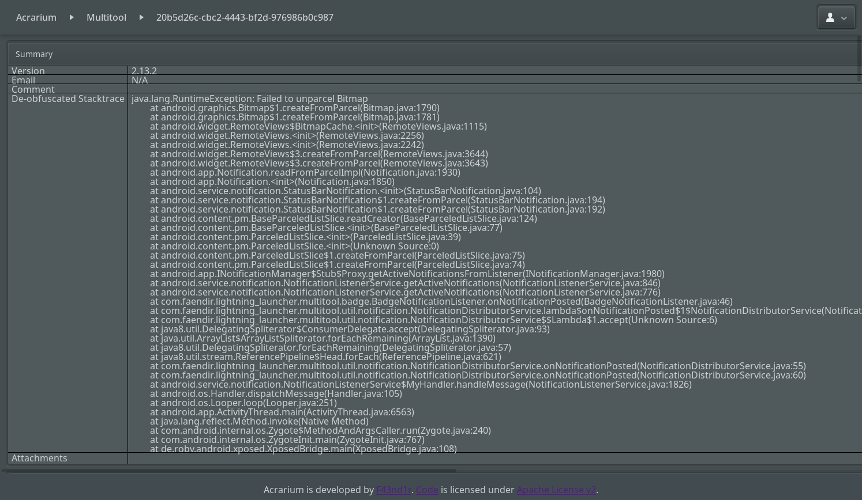Click the Attachments row label

(39, 458)
